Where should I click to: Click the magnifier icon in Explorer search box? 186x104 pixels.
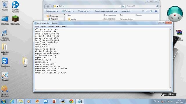click(157, 6)
